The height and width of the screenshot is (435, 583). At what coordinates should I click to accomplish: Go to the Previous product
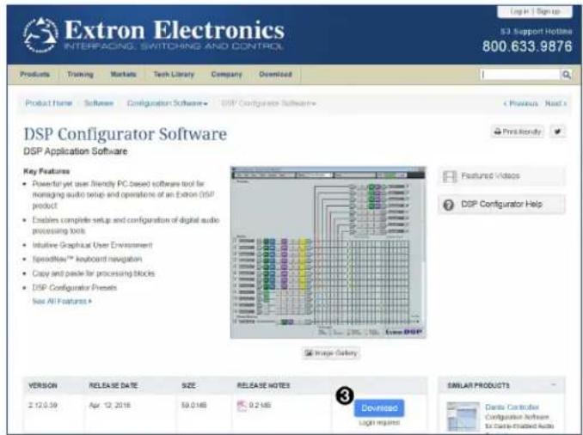tap(520, 103)
